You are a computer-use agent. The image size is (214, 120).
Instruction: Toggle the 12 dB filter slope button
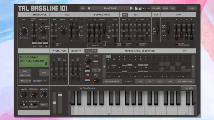(x=125, y=15)
